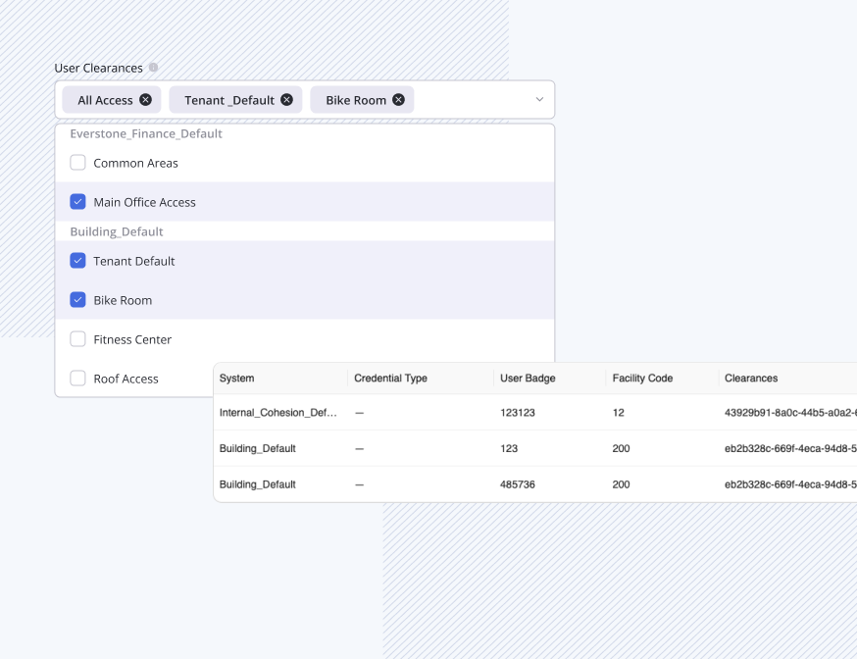Viewport: 857px width, 659px height.
Task: Select the Bike Room chip label
Action: (x=356, y=100)
